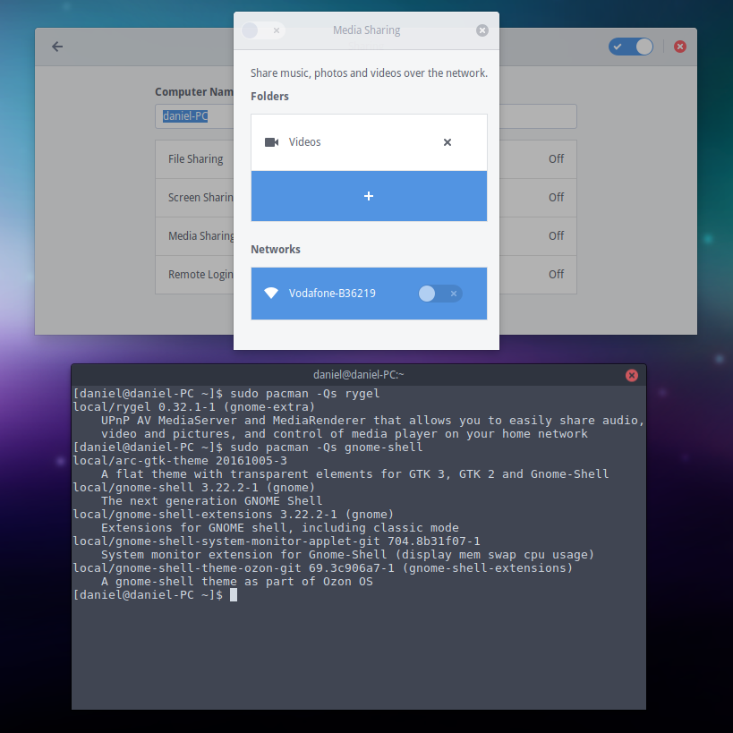Click the Off status for Media Sharing

tap(556, 235)
